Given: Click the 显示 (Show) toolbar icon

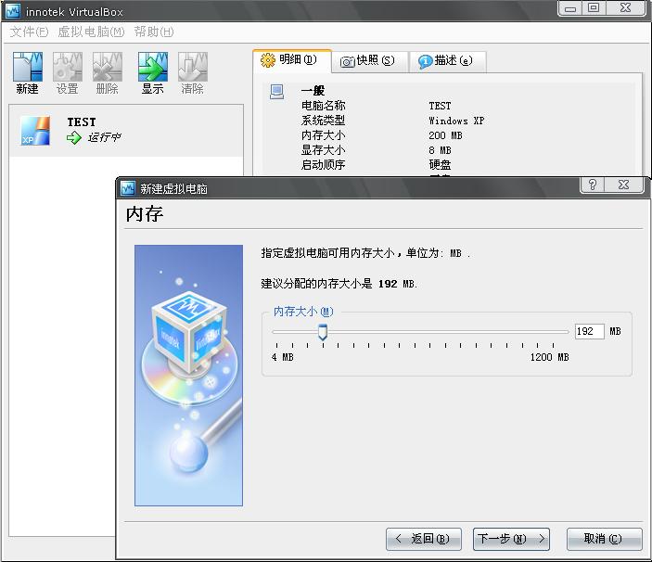Looking at the screenshot, I should pos(153,67).
